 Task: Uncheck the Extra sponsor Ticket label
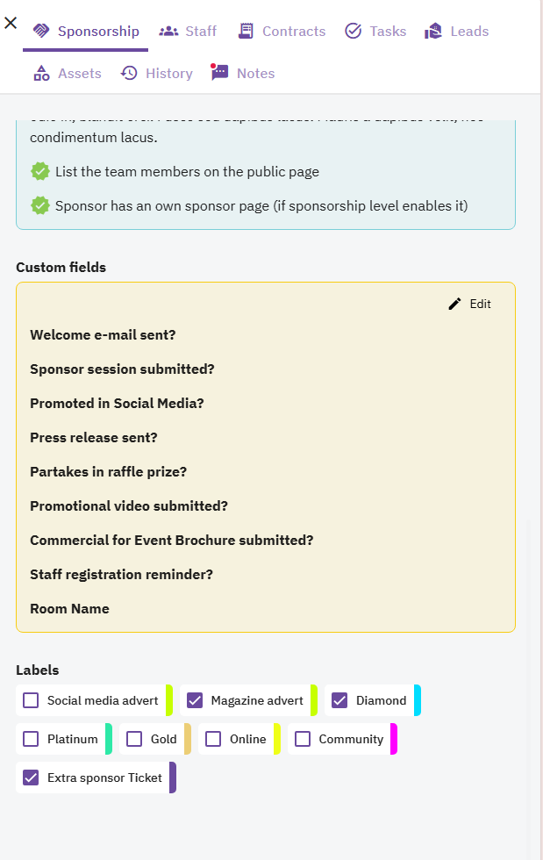(x=31, y=778)
